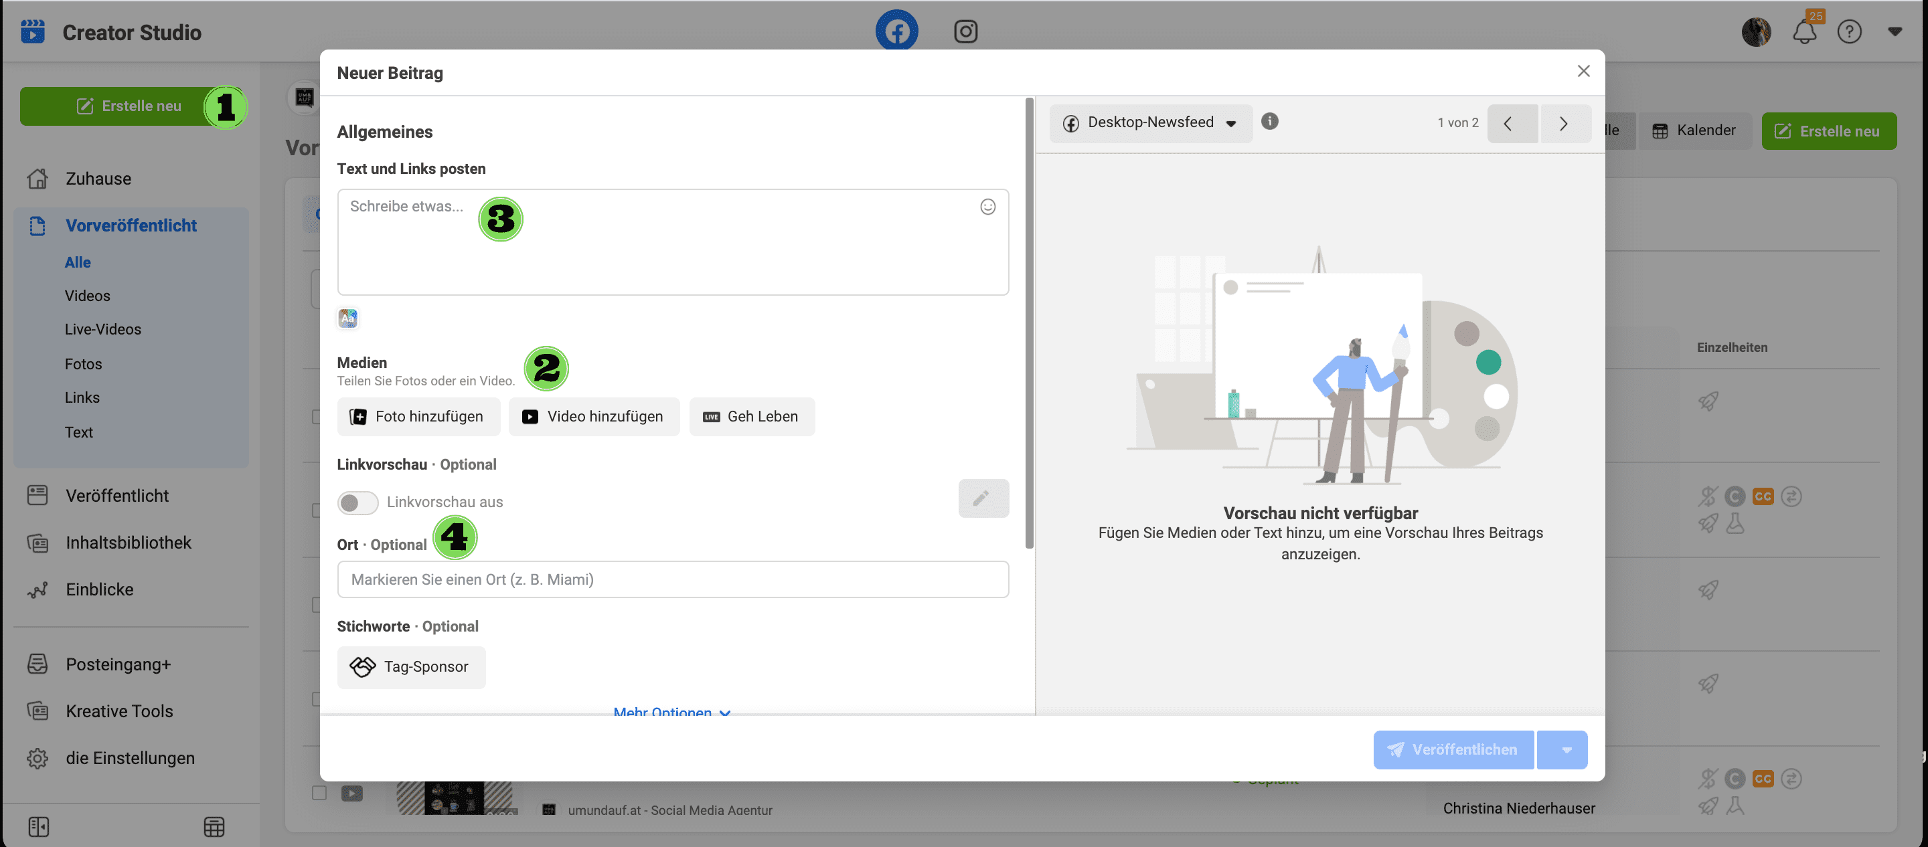Select the Live-Videos sub-item
The height and width of the screenshot is (847, 1928).
(102, 329)
